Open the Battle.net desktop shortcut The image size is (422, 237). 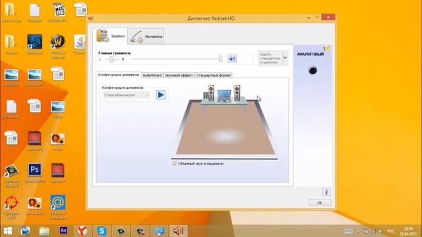[x=34, y=45]
